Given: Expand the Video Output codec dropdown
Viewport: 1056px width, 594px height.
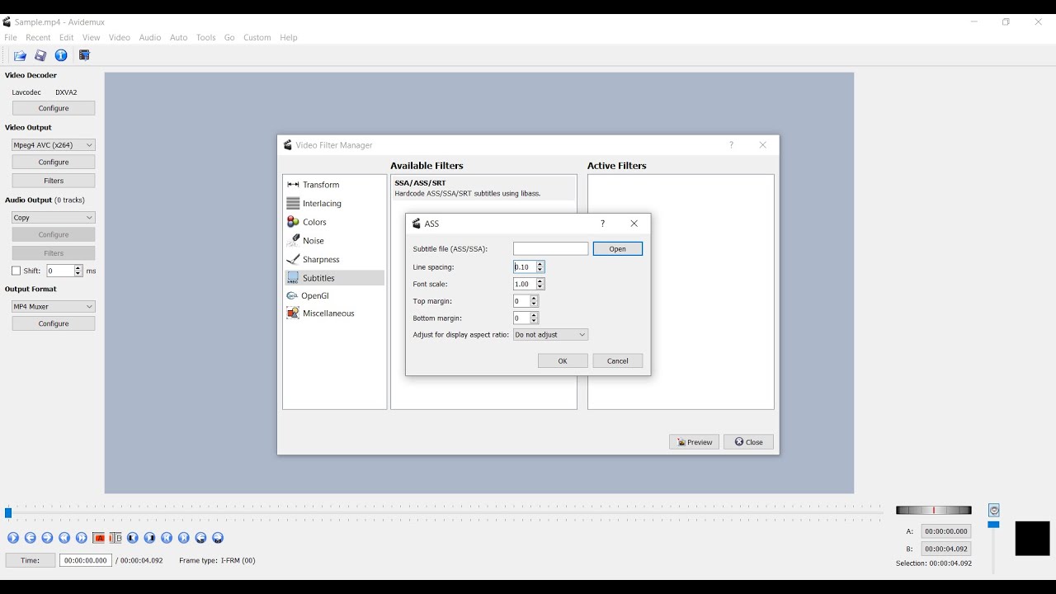Looking at the screenshot, I should [54, 145].
